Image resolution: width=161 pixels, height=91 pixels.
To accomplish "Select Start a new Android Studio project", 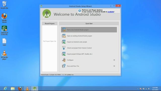I will point(89,30).
